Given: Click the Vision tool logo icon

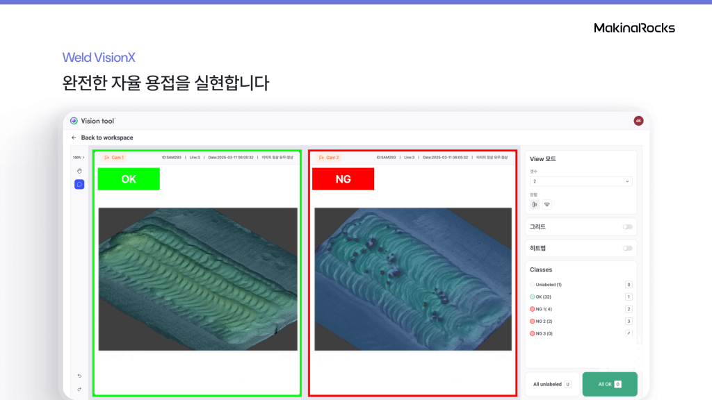Looking at the screenshot, I should click(74, 120).
